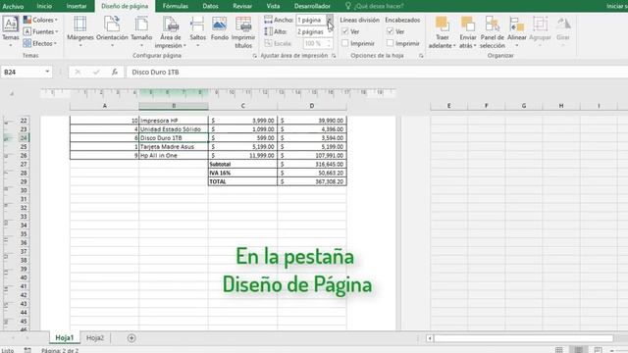Open the Opciones de la hoja launcher
This screenshot has height=353, width=628.
pyautogui.click(x=421, y=56)
